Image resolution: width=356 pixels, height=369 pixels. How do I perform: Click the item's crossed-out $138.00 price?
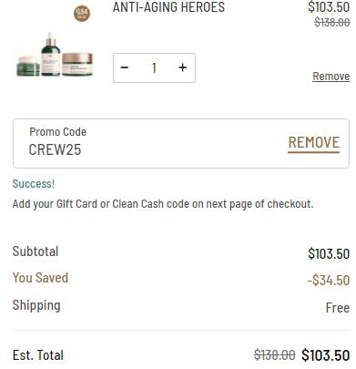coord(332,22)
